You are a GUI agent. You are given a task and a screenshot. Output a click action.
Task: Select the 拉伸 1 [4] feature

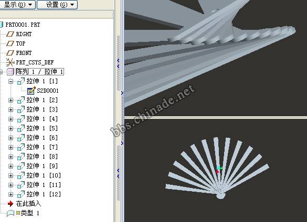coord(42,119)
